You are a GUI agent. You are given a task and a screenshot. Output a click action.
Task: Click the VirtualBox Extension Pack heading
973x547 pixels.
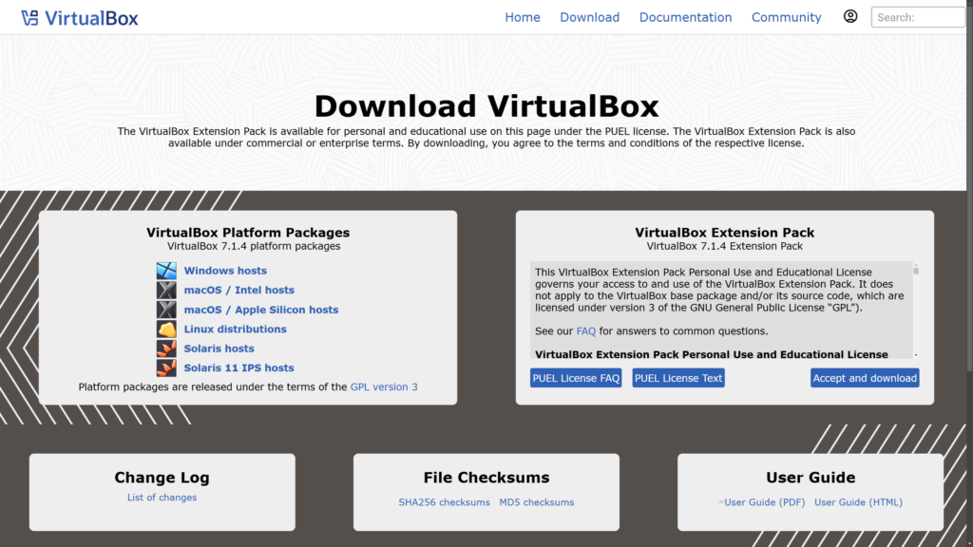pyautogui.click(x=724, y=233)
